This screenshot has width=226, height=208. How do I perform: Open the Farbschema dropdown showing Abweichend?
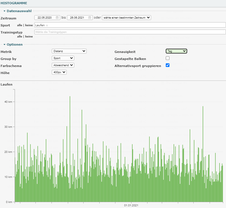coord(63,65)
